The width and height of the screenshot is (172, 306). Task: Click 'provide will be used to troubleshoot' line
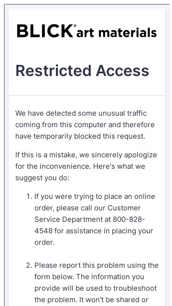pyautogui.click(x=96, y=288)
